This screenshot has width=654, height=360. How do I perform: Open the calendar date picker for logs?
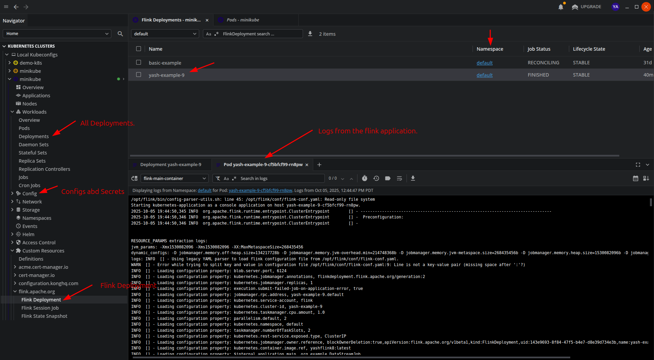tap(635, 178)
